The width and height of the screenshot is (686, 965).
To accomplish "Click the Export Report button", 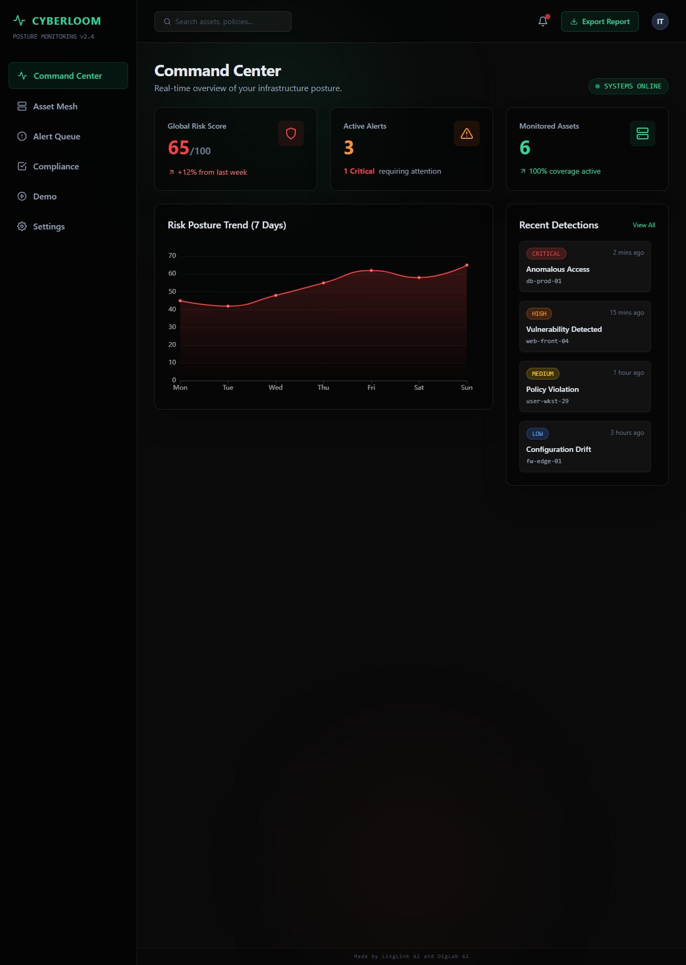I will click(x=600, y=21).
